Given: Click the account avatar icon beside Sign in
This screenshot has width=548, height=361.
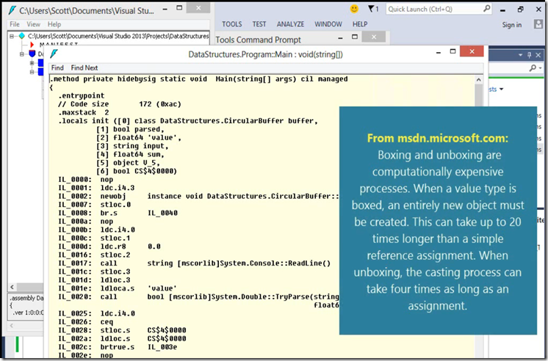Looking at the screenshot, I should pyautogui.click(x=538, y=24).
